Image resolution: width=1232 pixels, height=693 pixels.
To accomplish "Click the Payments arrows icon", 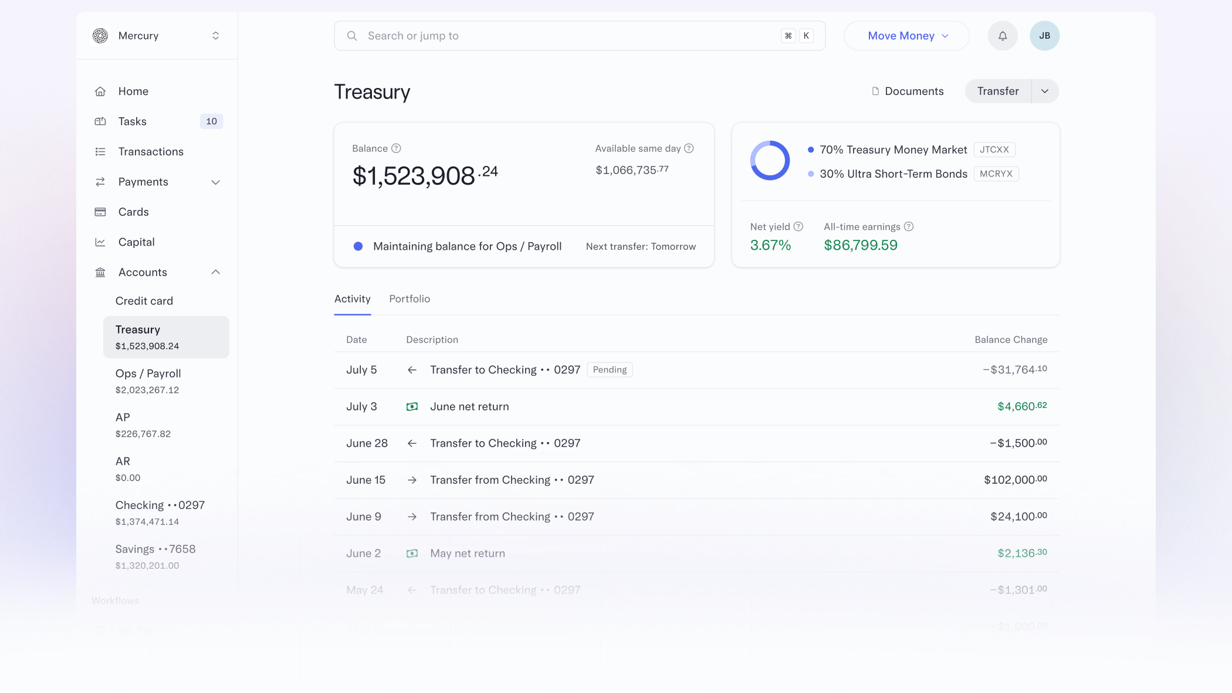I will pos(100,182).
